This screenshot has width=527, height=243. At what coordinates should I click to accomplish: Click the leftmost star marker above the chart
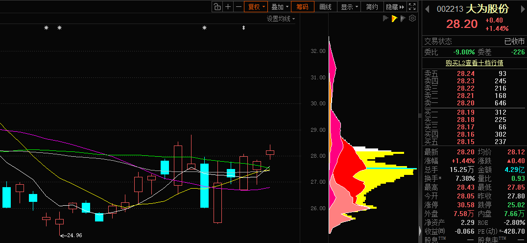point(47,28)
